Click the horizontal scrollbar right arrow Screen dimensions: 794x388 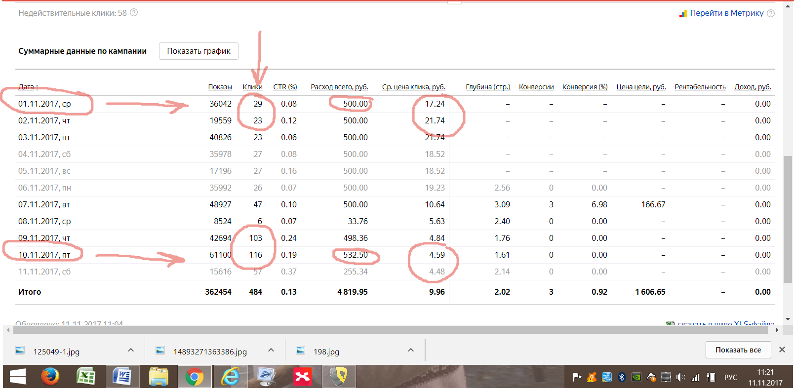(x=777, y=330)
